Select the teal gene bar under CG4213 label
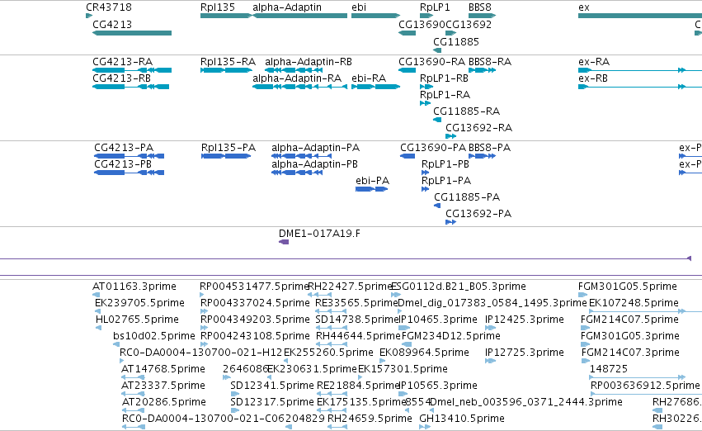This screenshot has height=431, width=702. click(x=132, y=33)
